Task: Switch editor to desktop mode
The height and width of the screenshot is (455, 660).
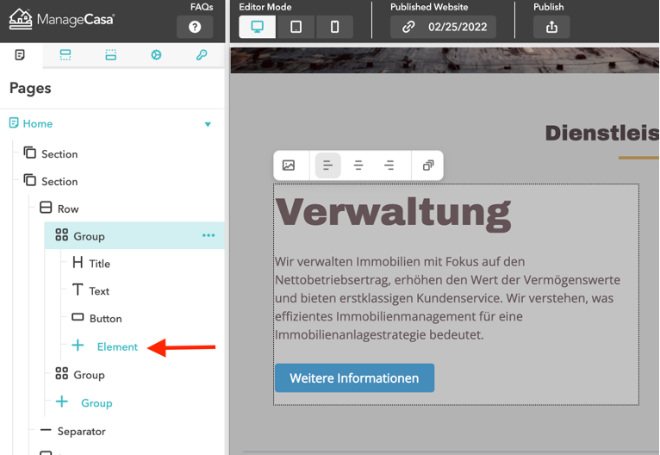Action: click(257, 27)
